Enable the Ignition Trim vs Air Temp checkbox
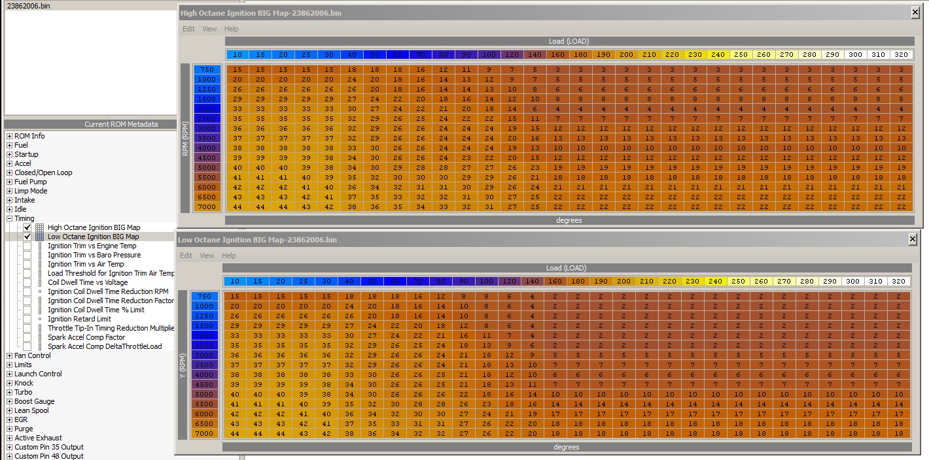Screen dimensions: 929x460 point(27,264)
